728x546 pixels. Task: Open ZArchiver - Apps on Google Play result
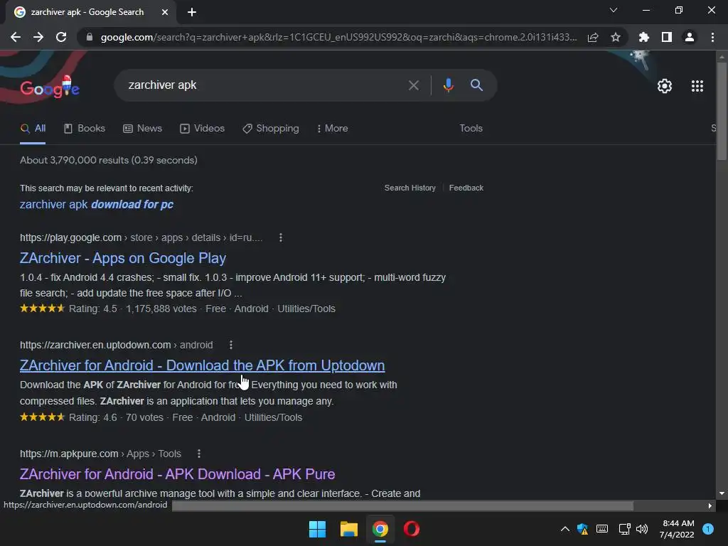pyautogui.click(x=123, y=258)
